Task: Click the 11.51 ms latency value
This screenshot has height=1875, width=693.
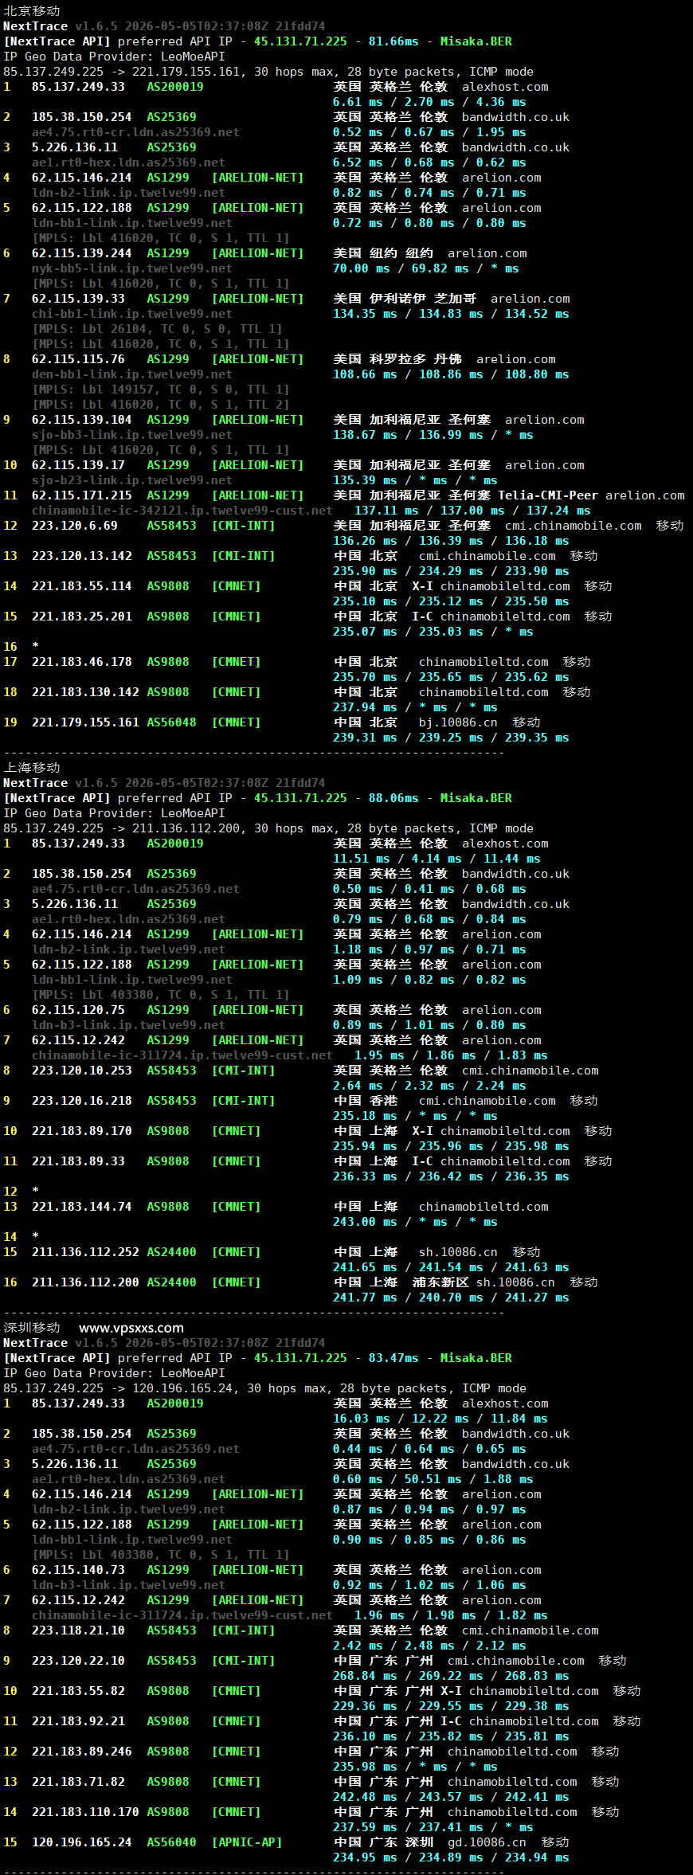Action: (362, 859)
